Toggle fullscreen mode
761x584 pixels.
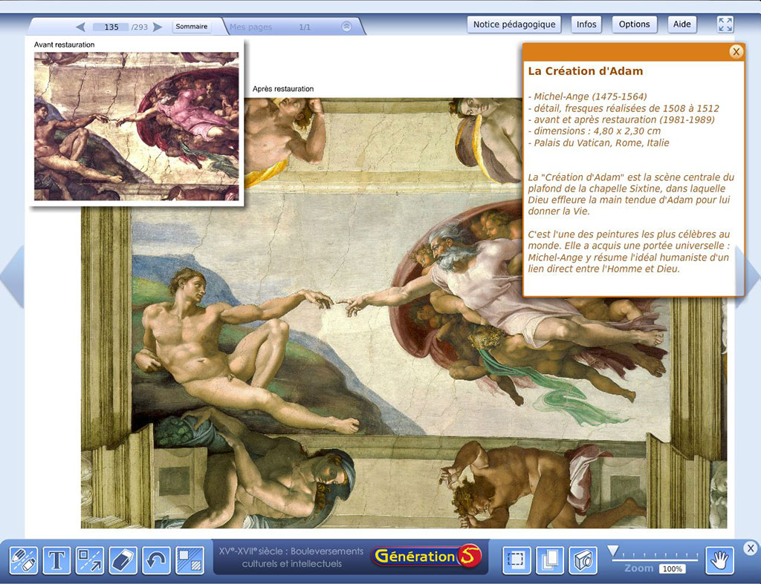tap(725, 24)
